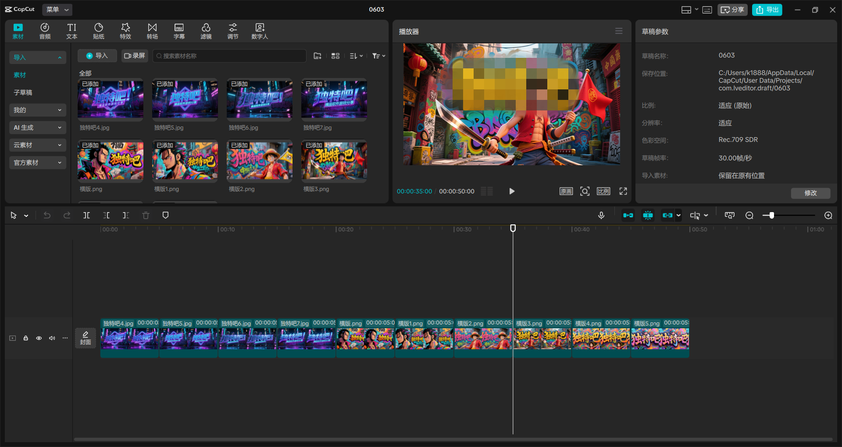Open the player panel menu icon
Image resolution: width=842 pixels, height=447 pixels.
619,31
